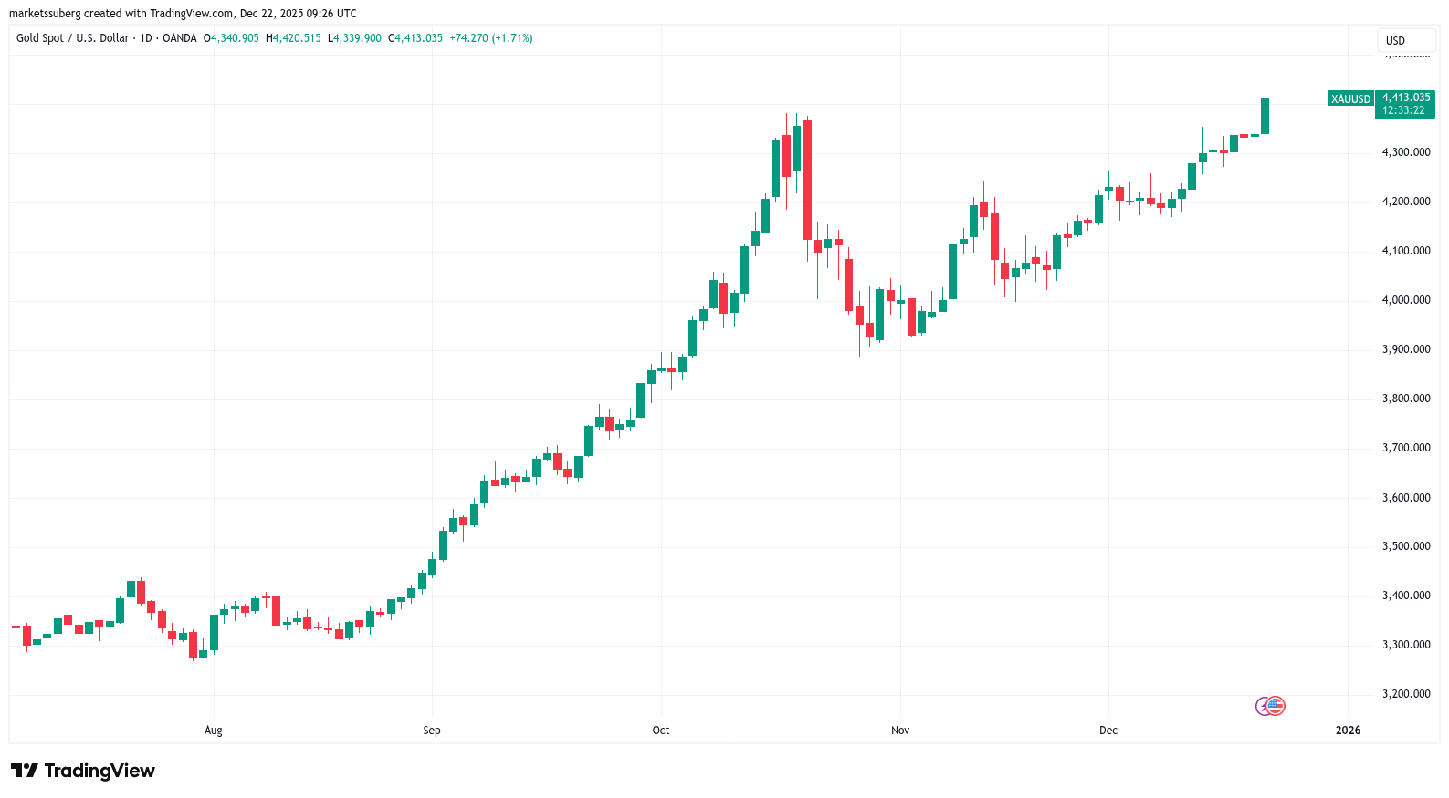Click the Gold Spot / U.S. Dollar title

pyautogui.click(x=72, y=38)
